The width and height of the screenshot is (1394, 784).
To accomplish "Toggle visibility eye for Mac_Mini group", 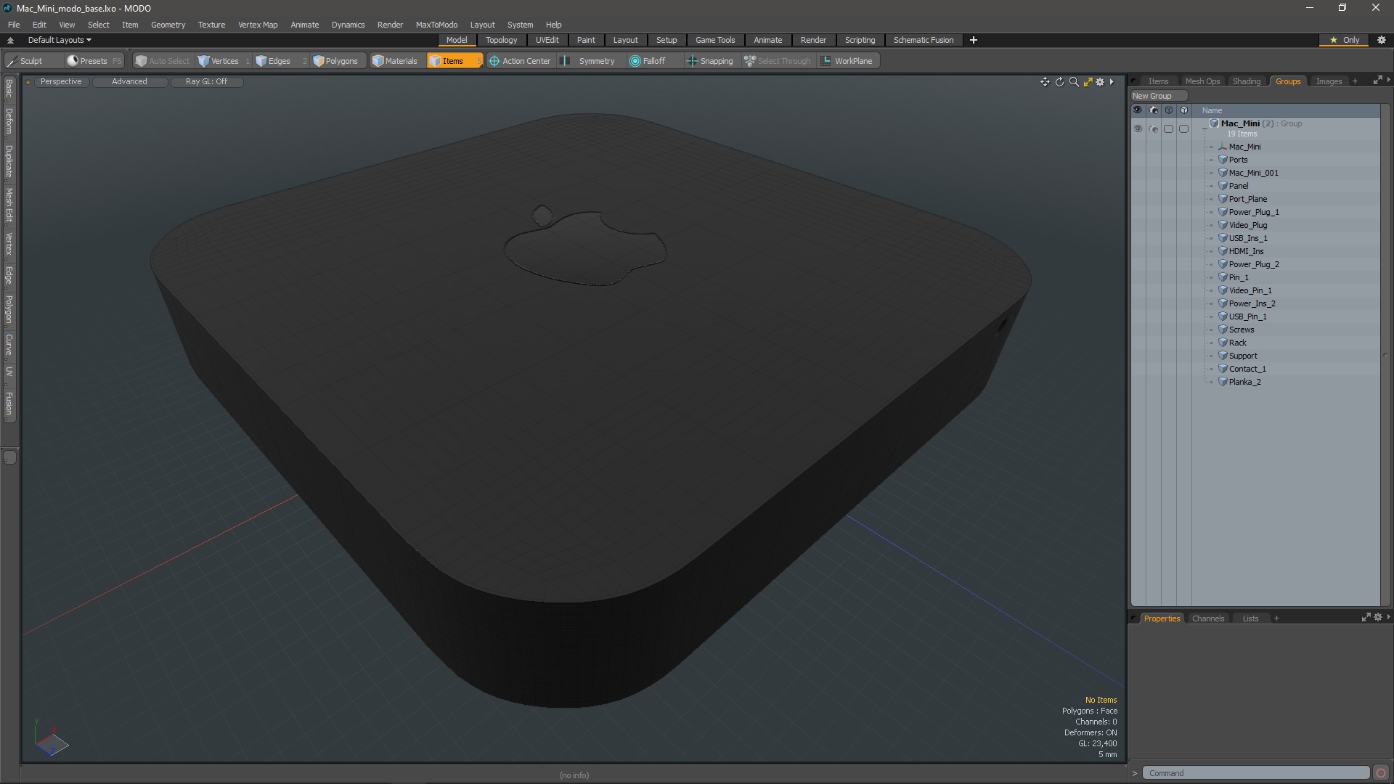I will pos(1138,128).
